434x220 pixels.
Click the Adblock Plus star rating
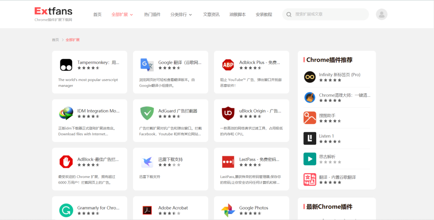(250, 68)
